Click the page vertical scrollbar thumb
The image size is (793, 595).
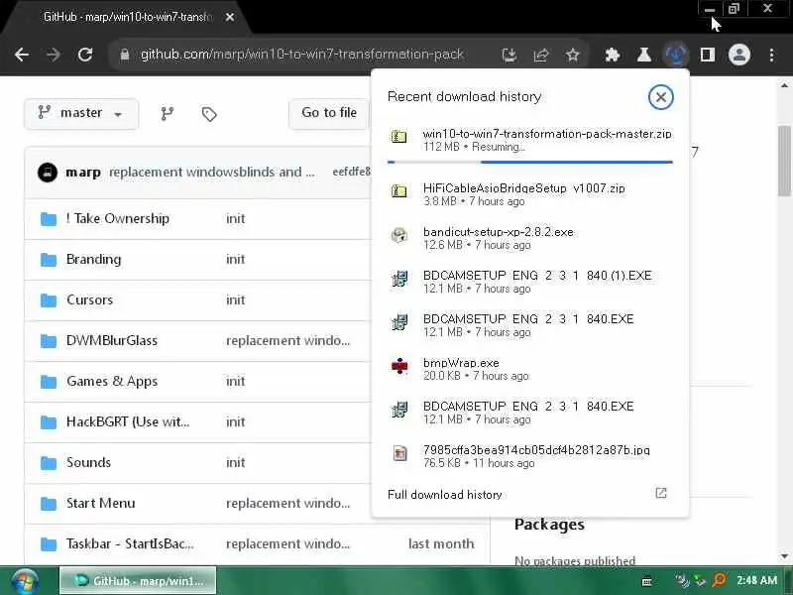pyautogui.click(x=784, y=161)
